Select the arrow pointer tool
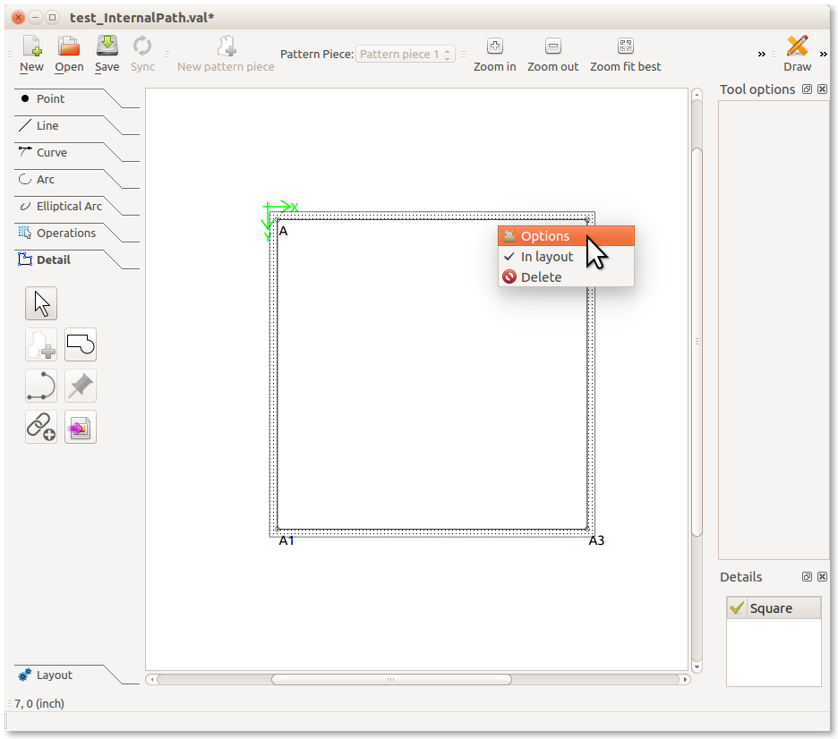This screenshot has width=838, height=739. tap(41, 303)
